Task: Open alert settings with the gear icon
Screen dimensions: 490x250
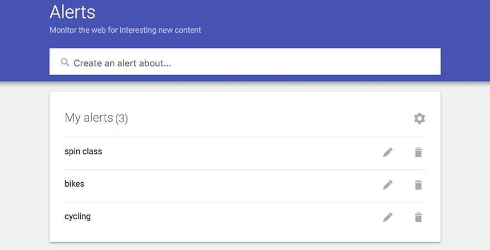Action: coord(419,118)
